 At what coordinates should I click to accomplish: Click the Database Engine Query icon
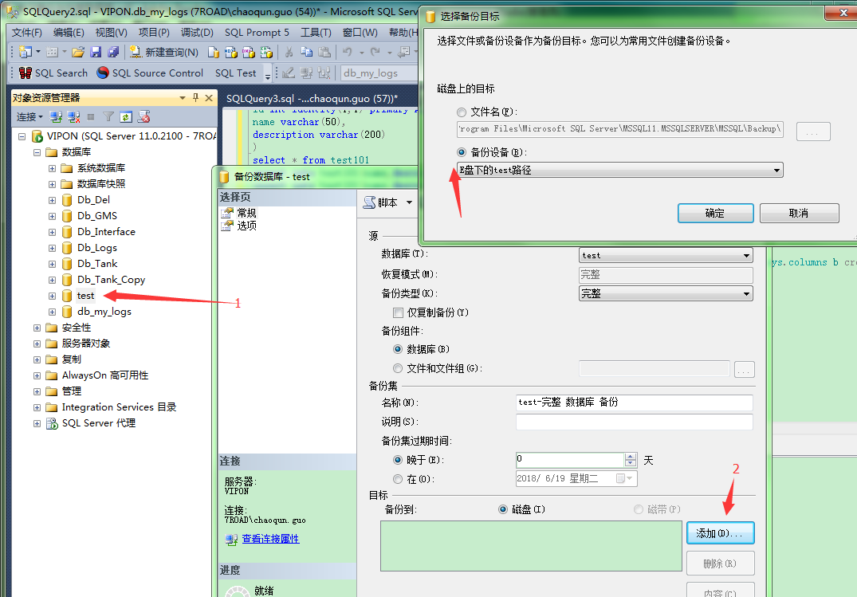tap(214, 52)
